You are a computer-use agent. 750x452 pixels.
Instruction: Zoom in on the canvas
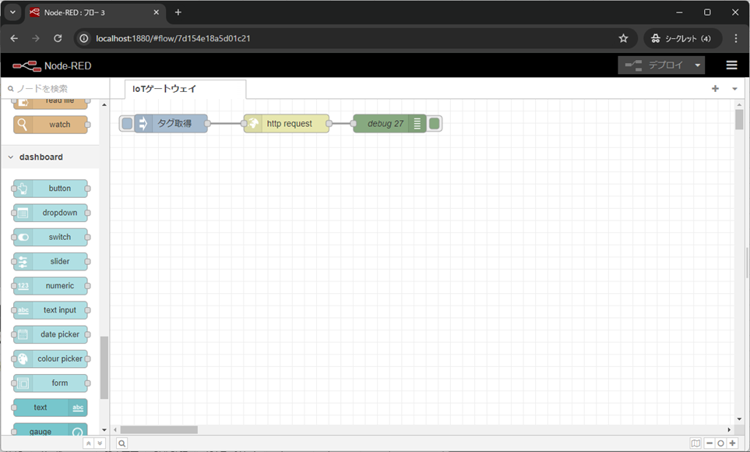732,443
